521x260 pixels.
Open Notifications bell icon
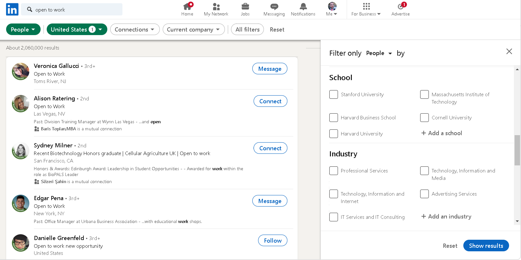[x=303, y=6]
